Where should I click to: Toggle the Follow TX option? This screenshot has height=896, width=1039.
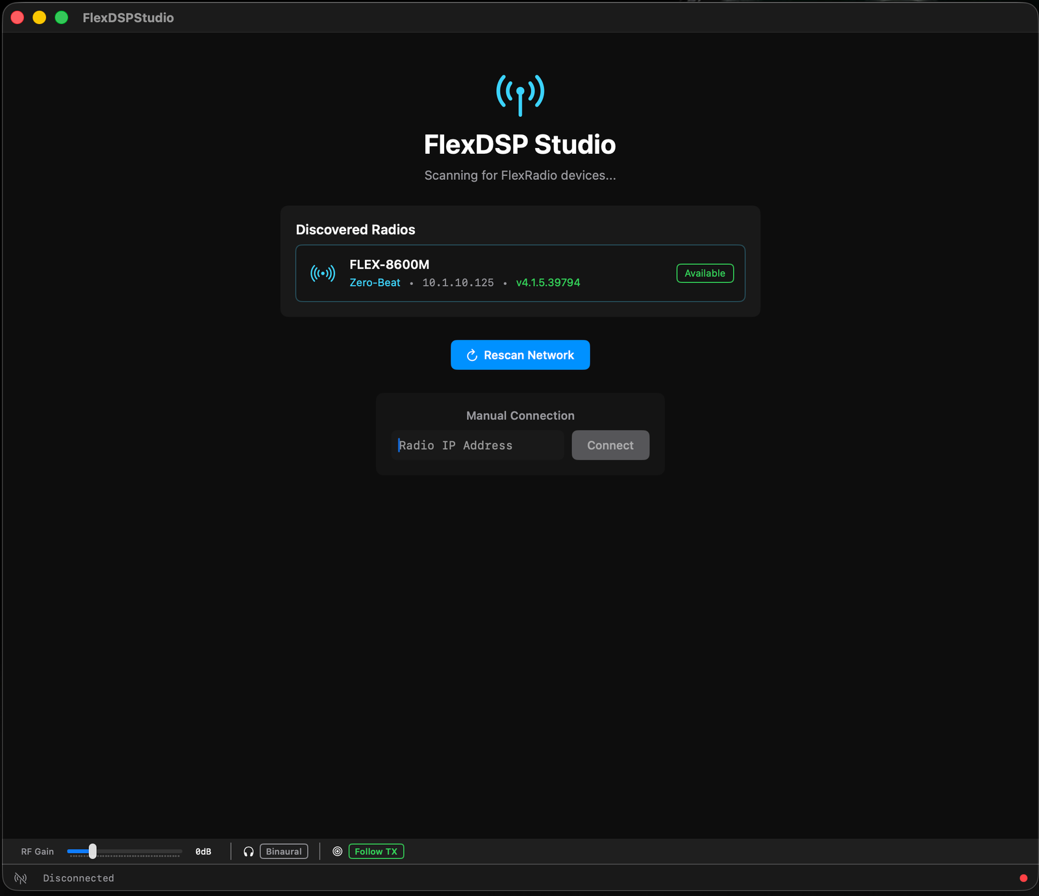[x=376, y=852]
